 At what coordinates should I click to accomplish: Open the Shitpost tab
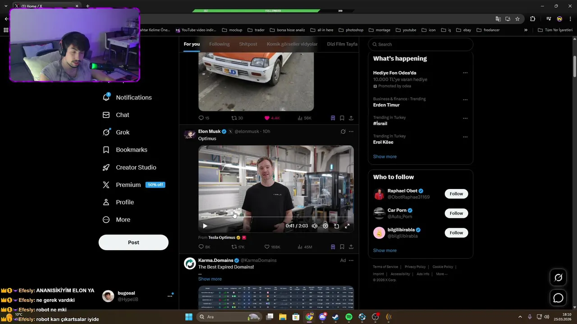(x=248, y=44)
